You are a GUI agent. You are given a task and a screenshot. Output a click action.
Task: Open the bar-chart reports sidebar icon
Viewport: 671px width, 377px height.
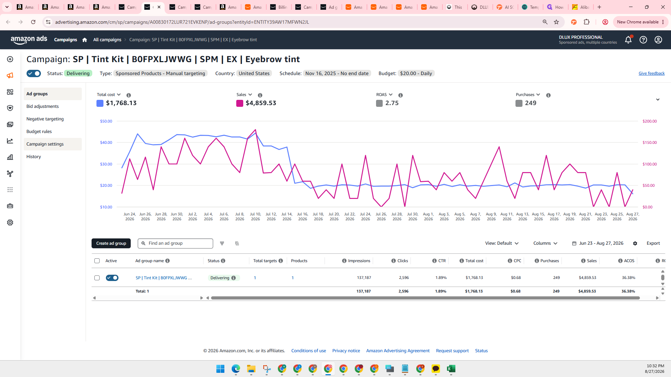click(x=10, y=157)
